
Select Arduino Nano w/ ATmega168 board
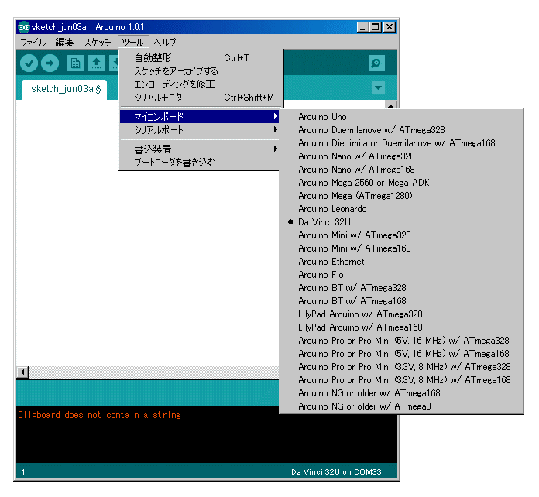coord(401,170)
